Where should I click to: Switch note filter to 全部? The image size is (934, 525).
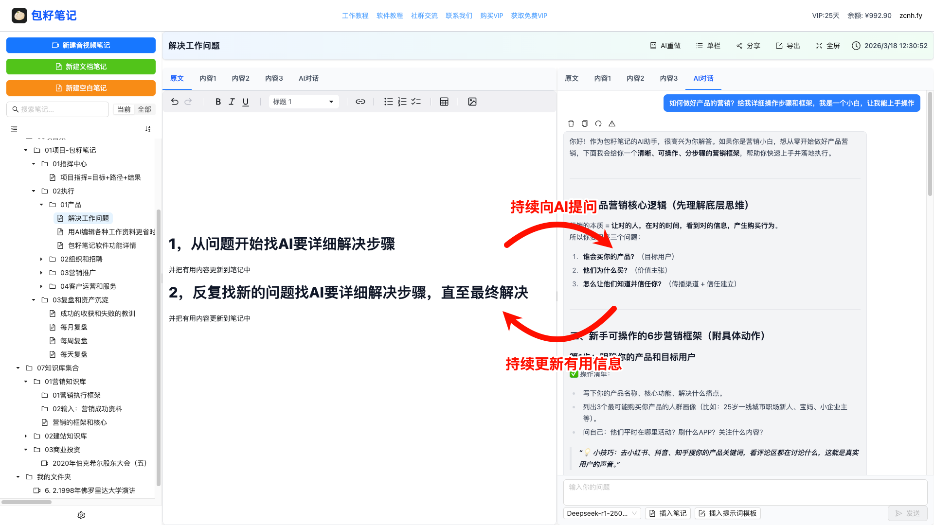(x=144, y=109)
